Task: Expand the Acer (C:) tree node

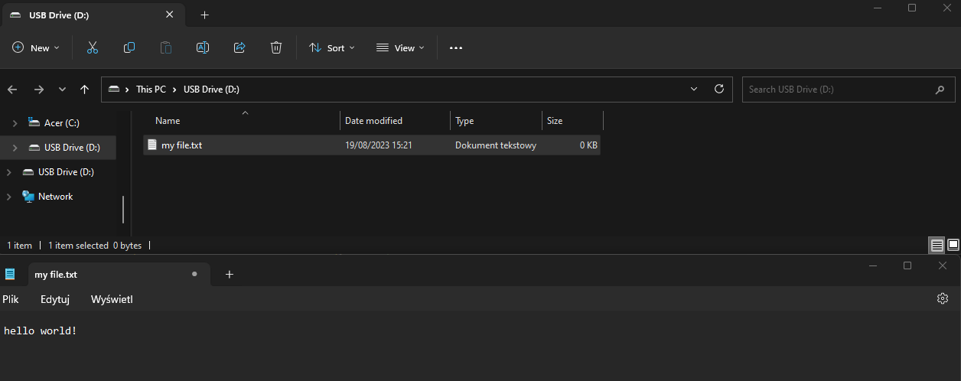Action: [x=15, y=123]
